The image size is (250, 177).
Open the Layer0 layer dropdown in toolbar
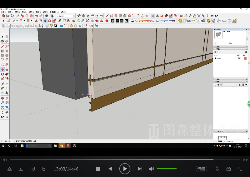[74, 16]
